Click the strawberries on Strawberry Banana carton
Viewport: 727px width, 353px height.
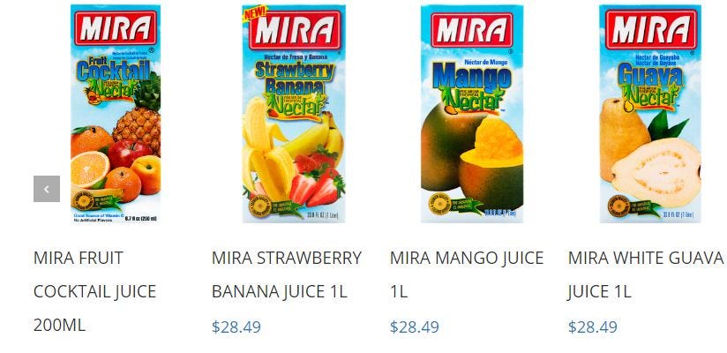[x=318, y=178]
